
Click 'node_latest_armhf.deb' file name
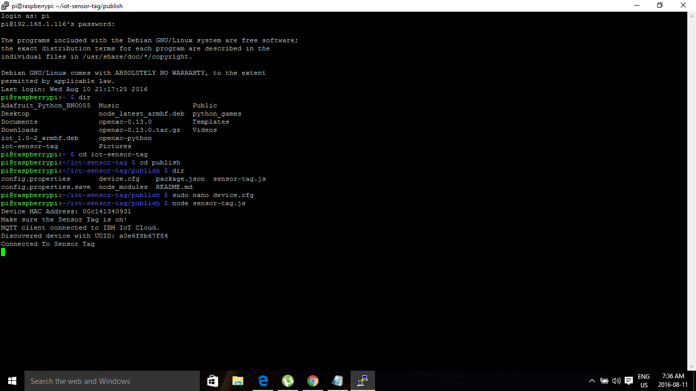point(142,114)
